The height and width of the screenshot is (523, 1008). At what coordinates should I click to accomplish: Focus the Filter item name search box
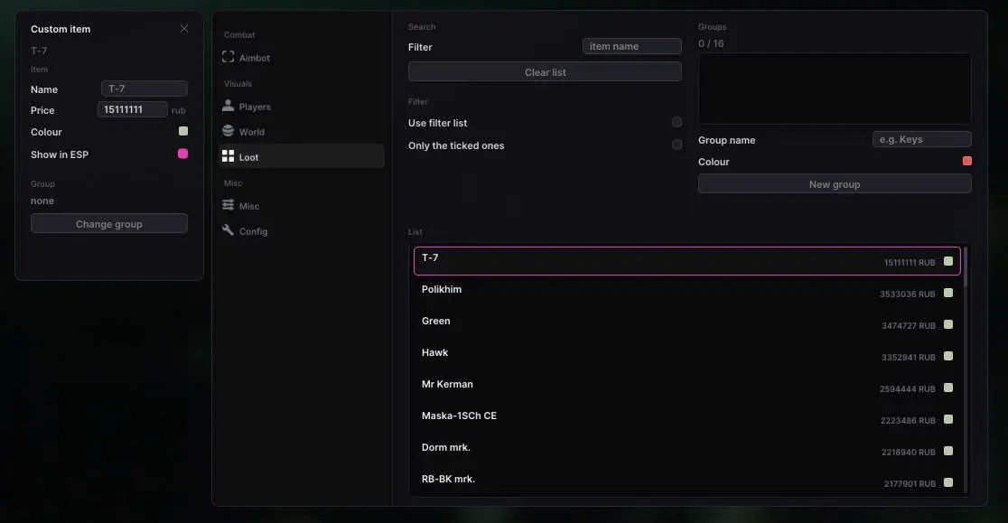632,46
